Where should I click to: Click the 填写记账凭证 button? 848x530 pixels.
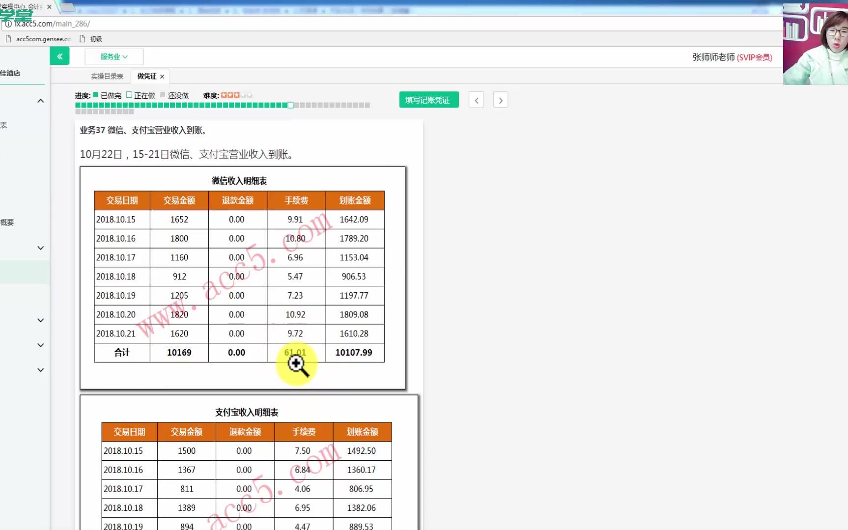428,100
